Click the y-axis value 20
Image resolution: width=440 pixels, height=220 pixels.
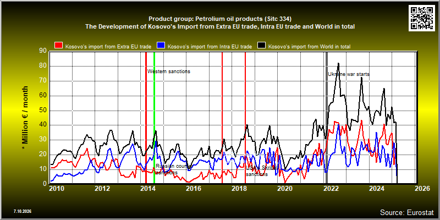tap(43, 155)
